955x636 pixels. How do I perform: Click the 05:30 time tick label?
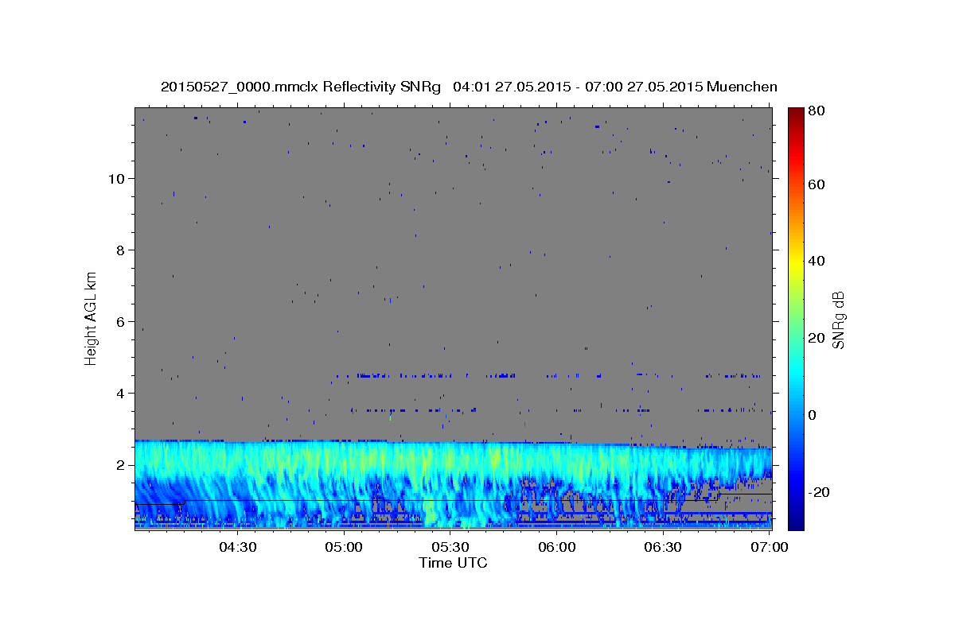pos(450,547)
